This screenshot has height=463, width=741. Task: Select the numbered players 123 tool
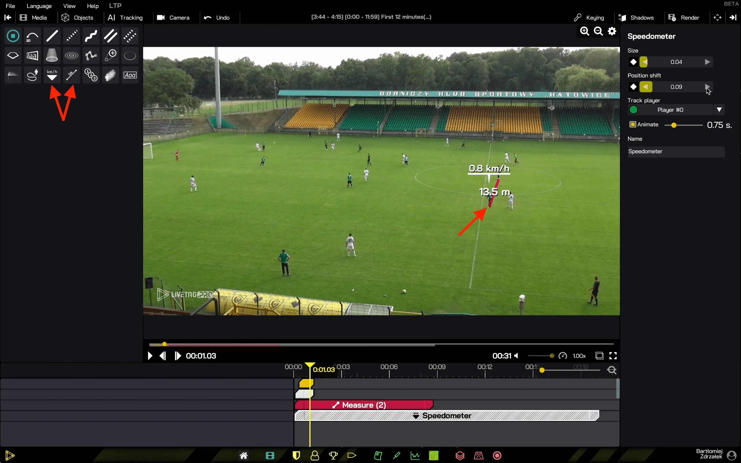[91, 75]
